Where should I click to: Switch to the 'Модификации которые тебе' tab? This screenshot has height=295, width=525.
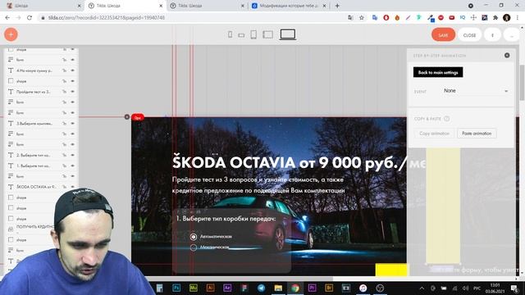point(289,6)
